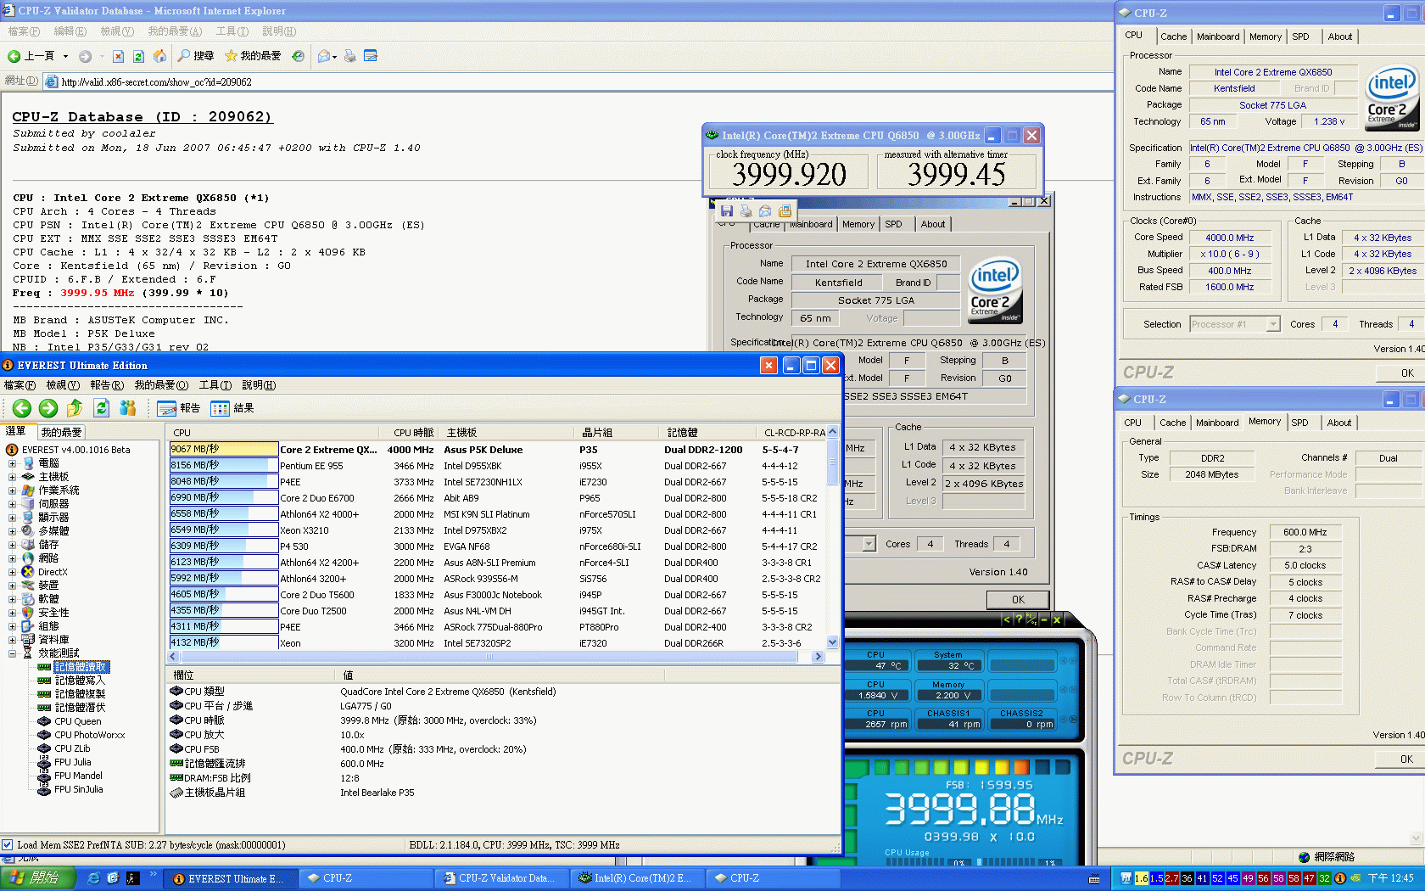Open the 報告 report button in EVEREST toolbar

click(x=179, y=408)
